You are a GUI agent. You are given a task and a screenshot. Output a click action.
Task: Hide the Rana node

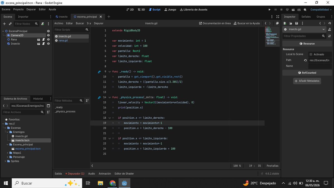click(48, 40)
